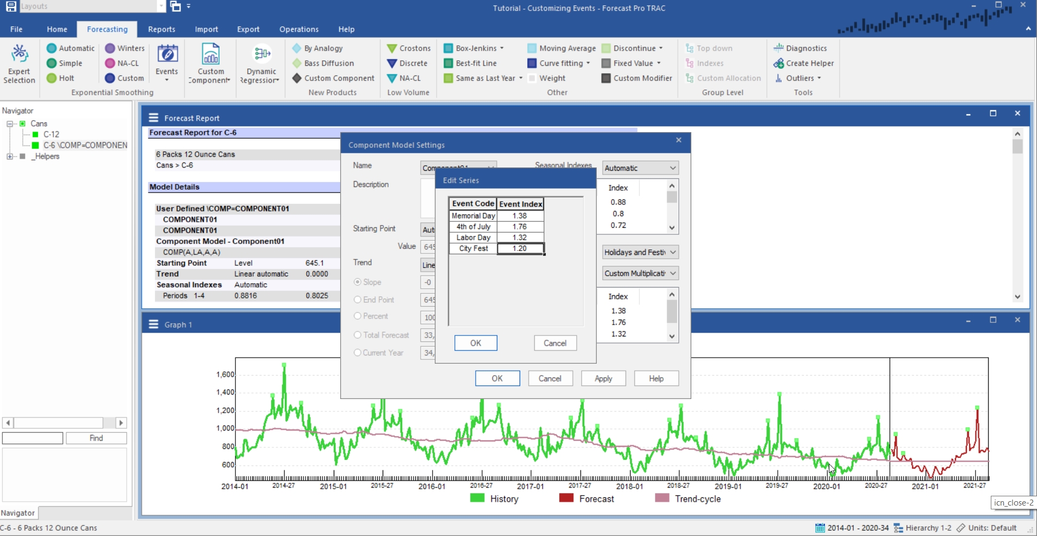This screenshot has height=536, width=1037.
Task: Click Memorial Day event index cell
Action: click(520, 216)
